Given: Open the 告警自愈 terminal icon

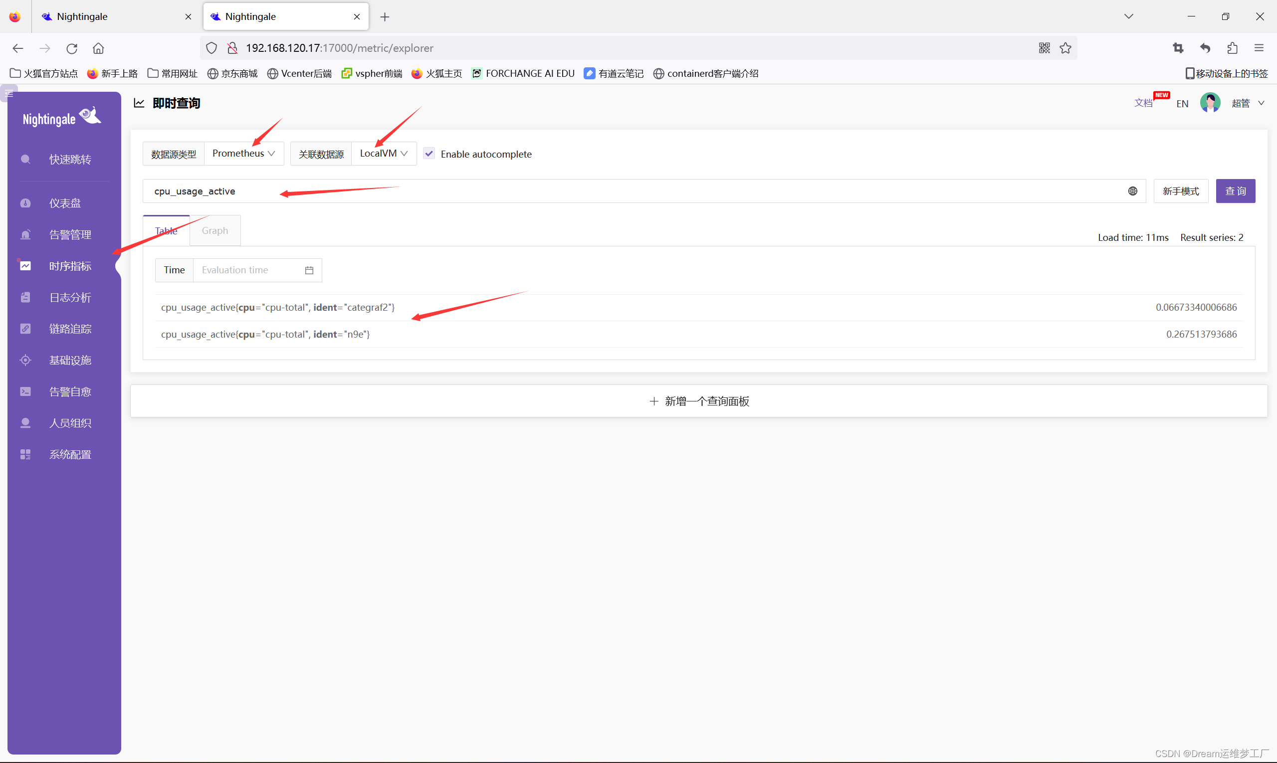Looking at the screenshot, I should pyautogui.click(x=25, y=391).
